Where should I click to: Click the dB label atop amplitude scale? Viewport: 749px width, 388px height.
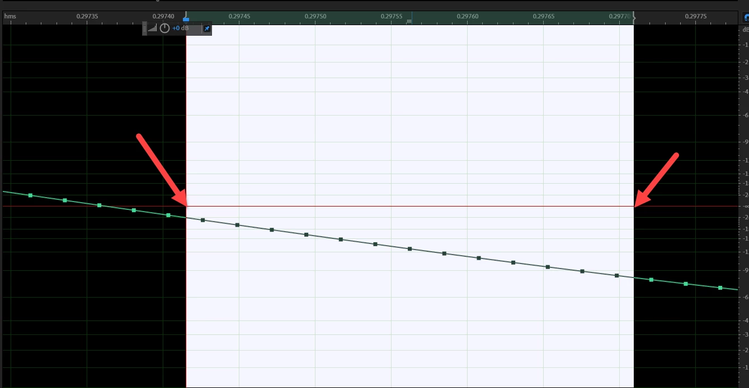coord(745,29)
